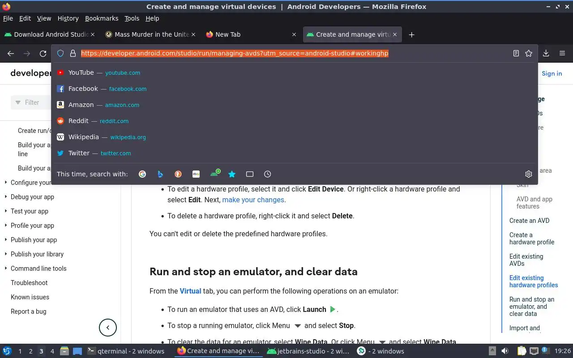Select Reddit suggestion in URL dropdown
Screen dimensions: 573x358
[x=295, y=121]
